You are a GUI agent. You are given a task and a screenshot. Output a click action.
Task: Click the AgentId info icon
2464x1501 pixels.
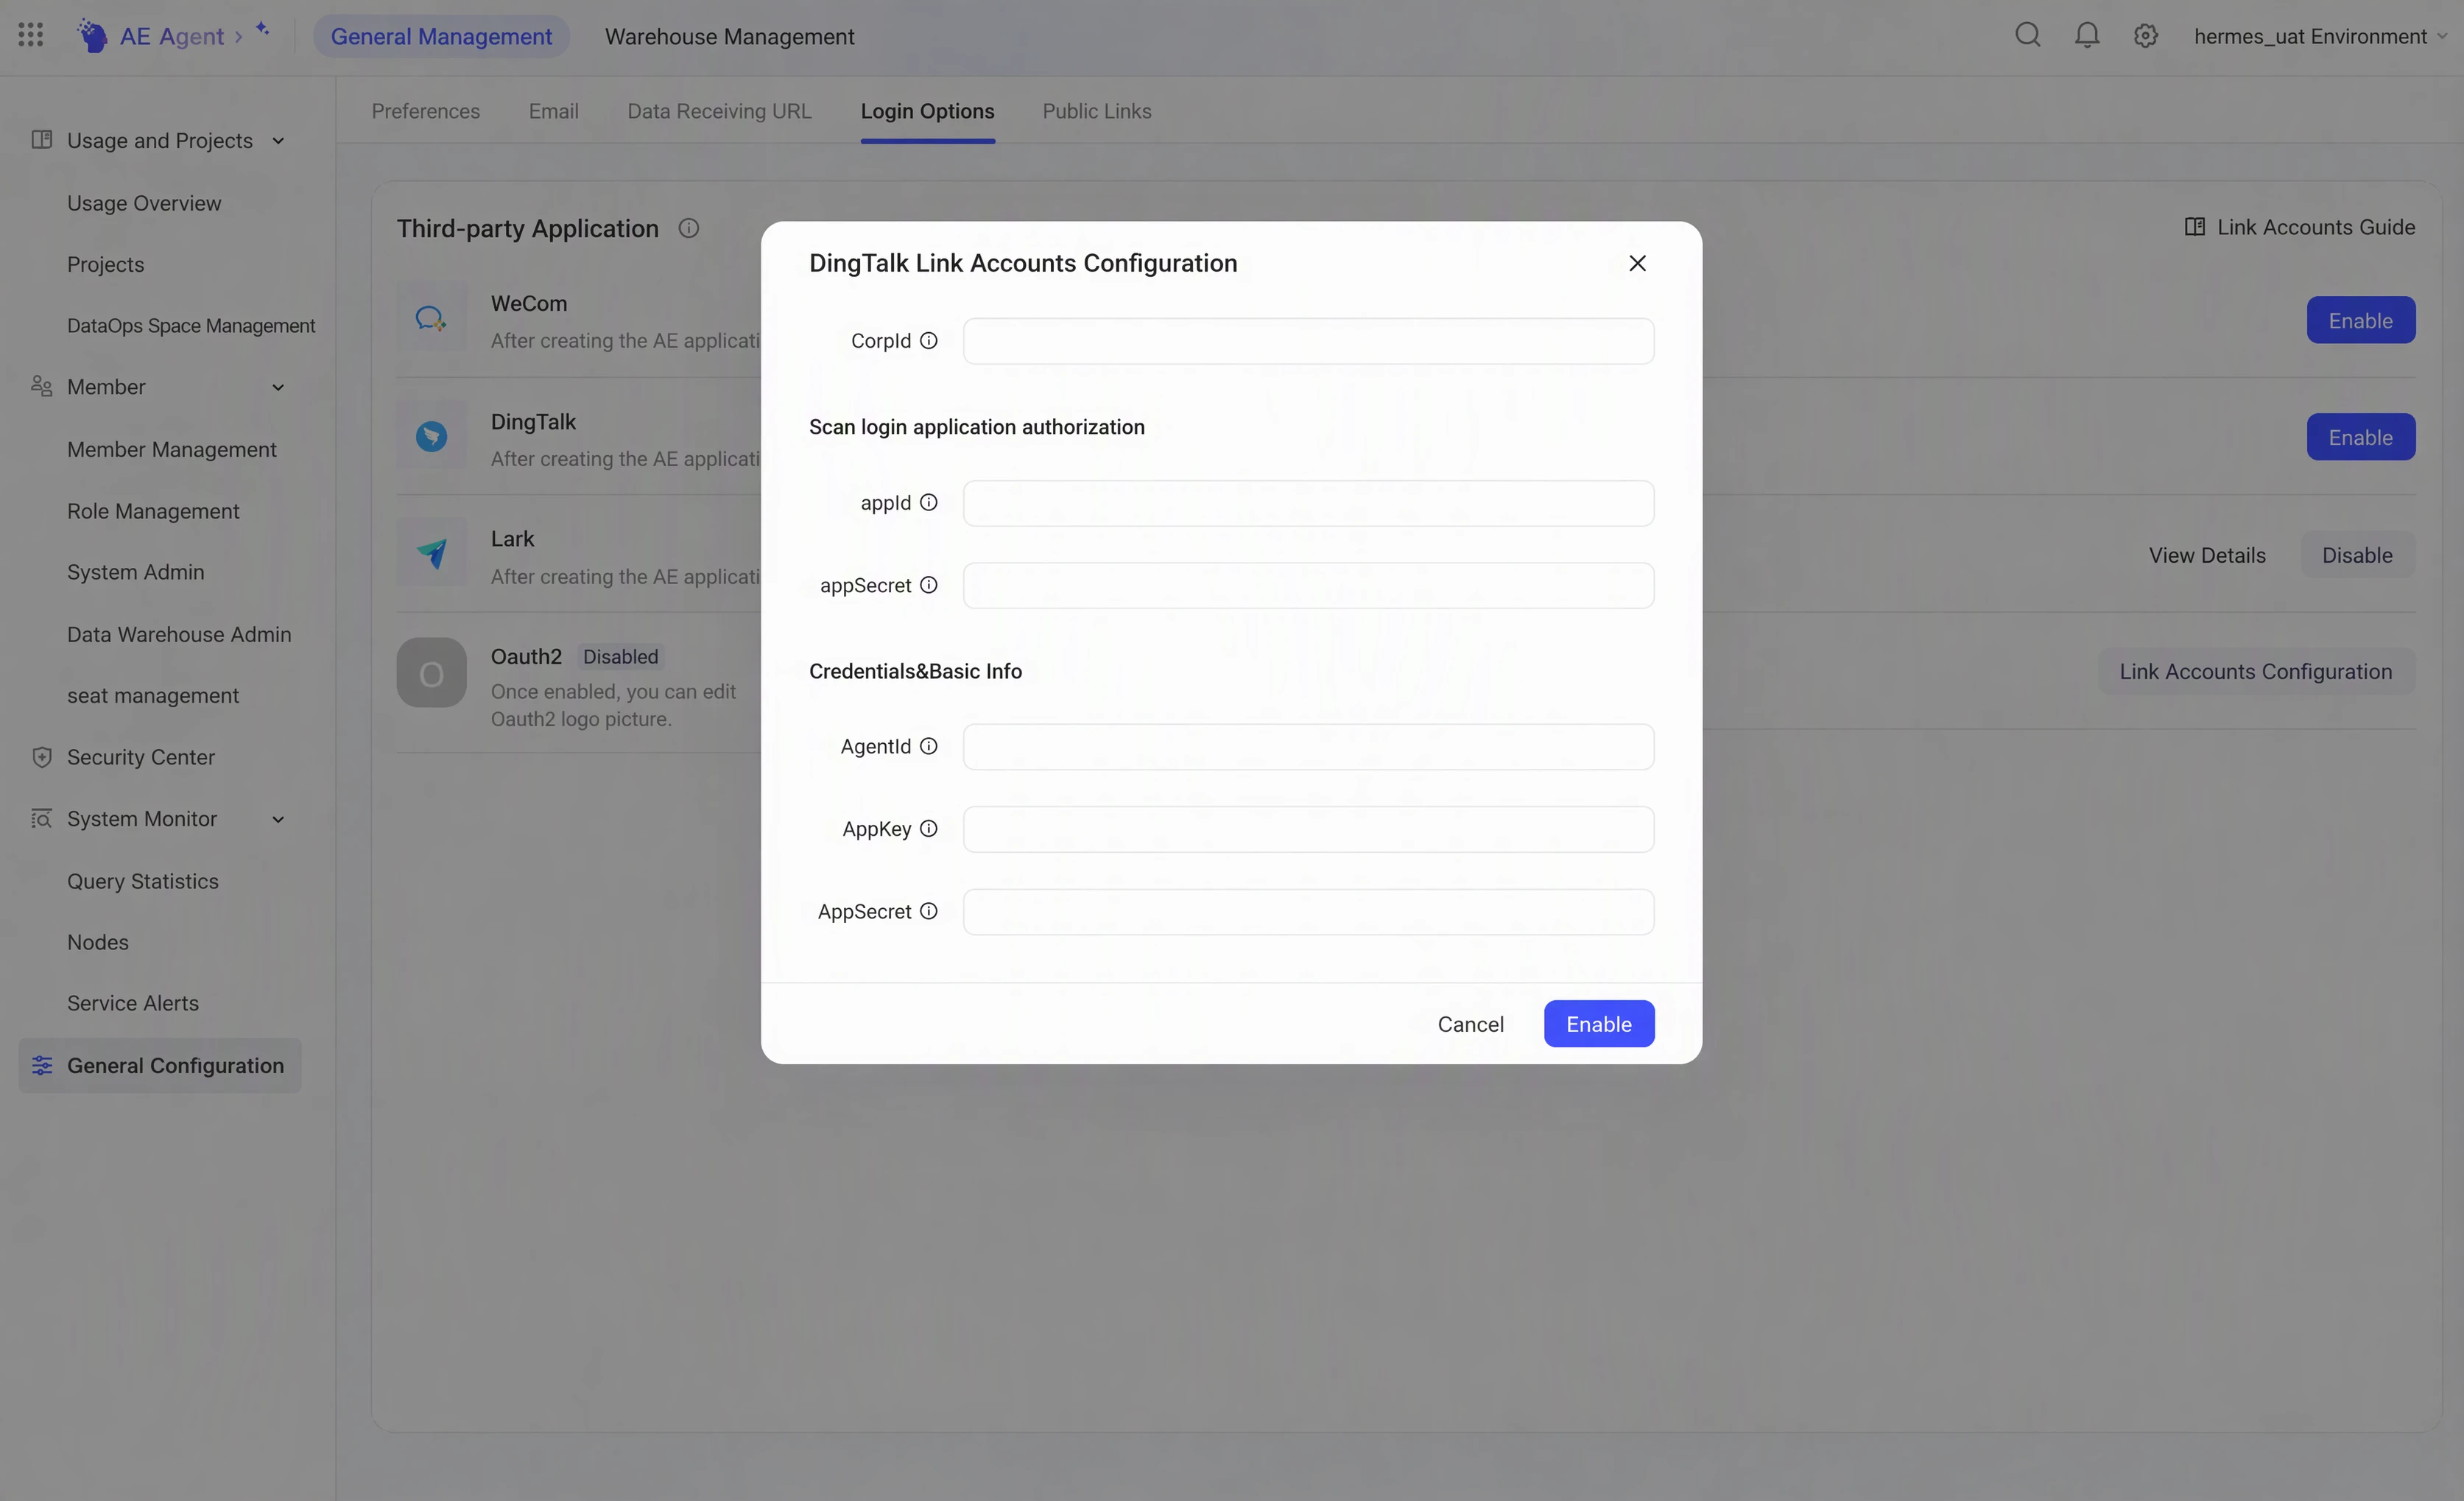pyautogui.click(x=928, y=746)
